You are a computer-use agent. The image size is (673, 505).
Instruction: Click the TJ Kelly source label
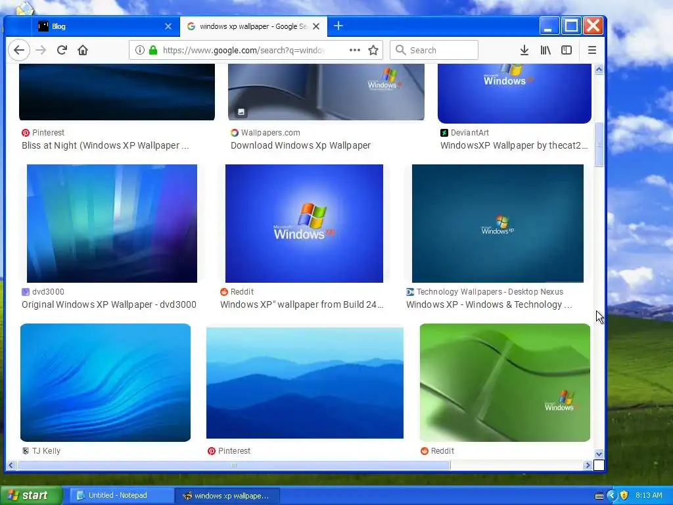(46, 451)
